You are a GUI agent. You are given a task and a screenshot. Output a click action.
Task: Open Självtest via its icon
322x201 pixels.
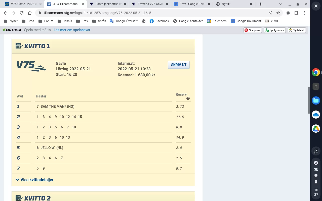(291, 30)
